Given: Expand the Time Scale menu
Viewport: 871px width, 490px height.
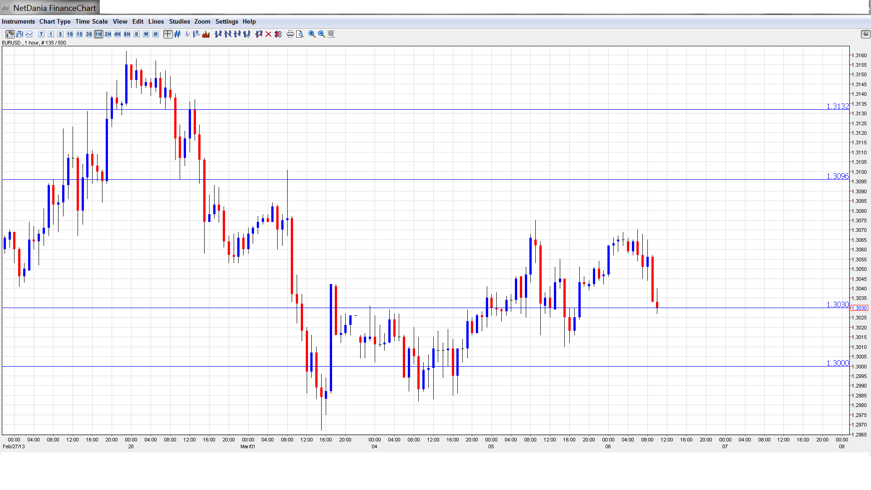Looking at the screenshot, I should click(x=91, y=21).
